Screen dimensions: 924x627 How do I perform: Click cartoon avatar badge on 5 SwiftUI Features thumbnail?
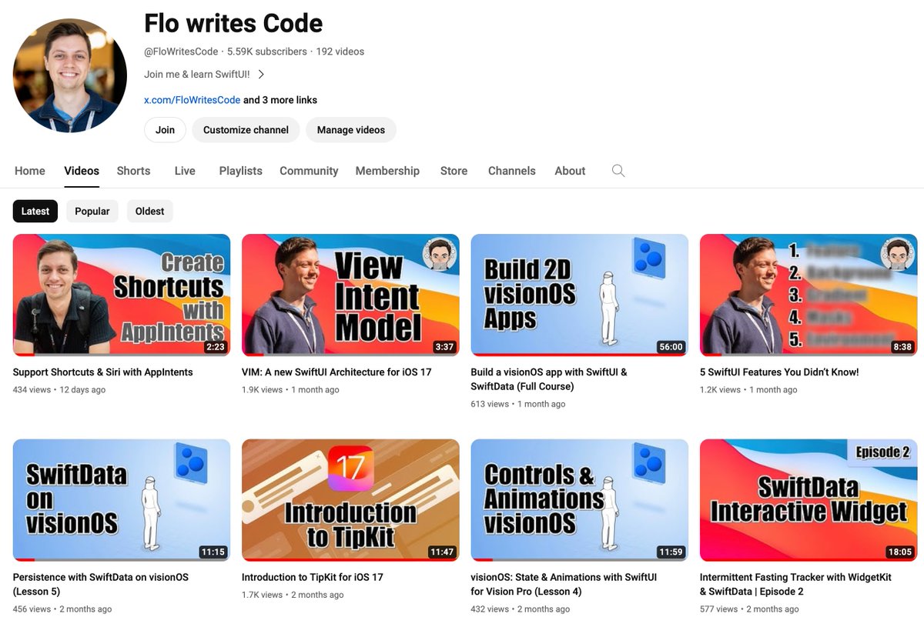pyautogui.click(x=897, y=254)
